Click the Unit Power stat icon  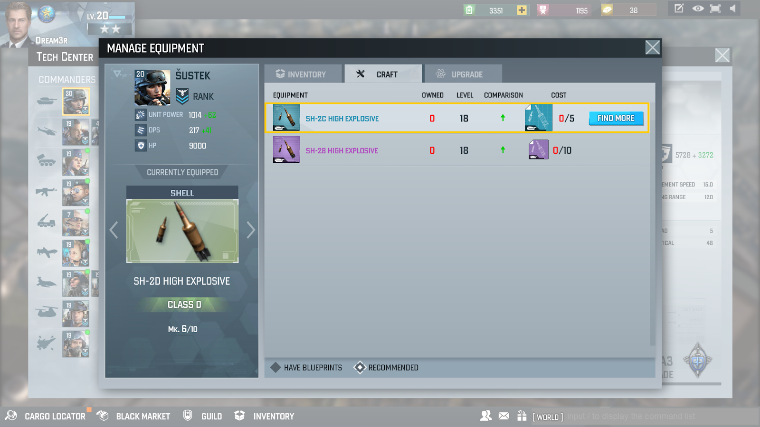[x=141, y=115]
